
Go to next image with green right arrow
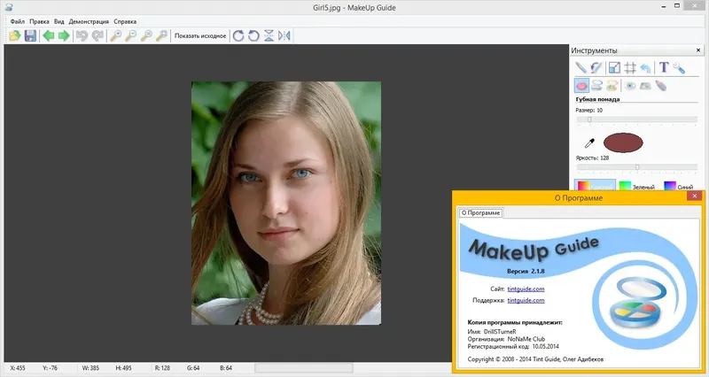tap(64, 35)
